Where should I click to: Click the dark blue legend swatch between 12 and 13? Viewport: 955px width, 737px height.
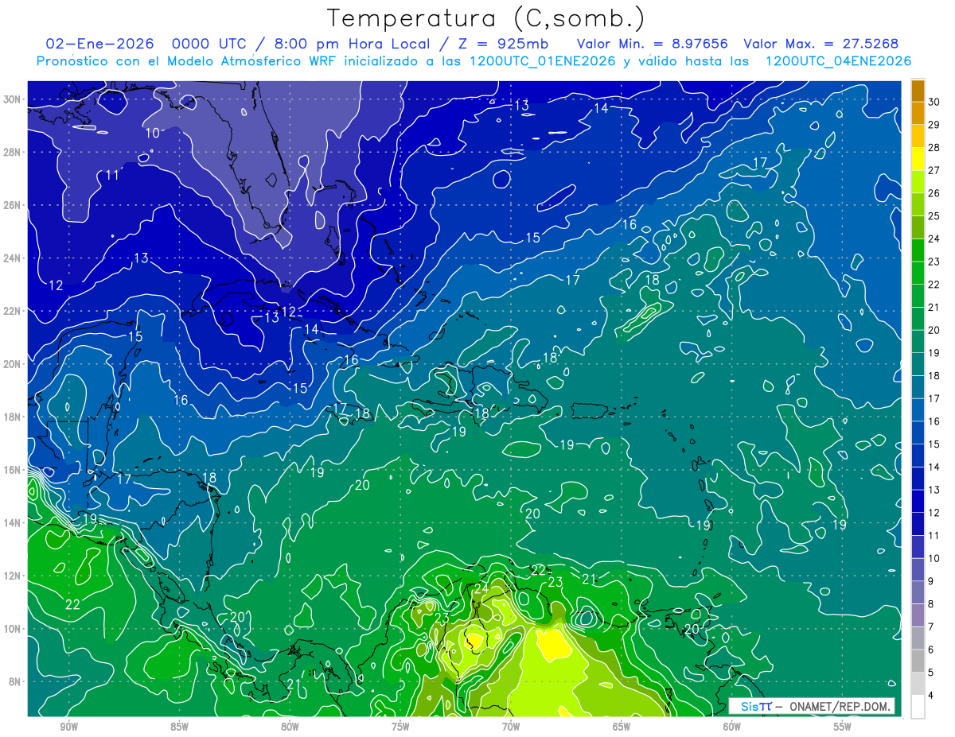[x=918, y=501]
